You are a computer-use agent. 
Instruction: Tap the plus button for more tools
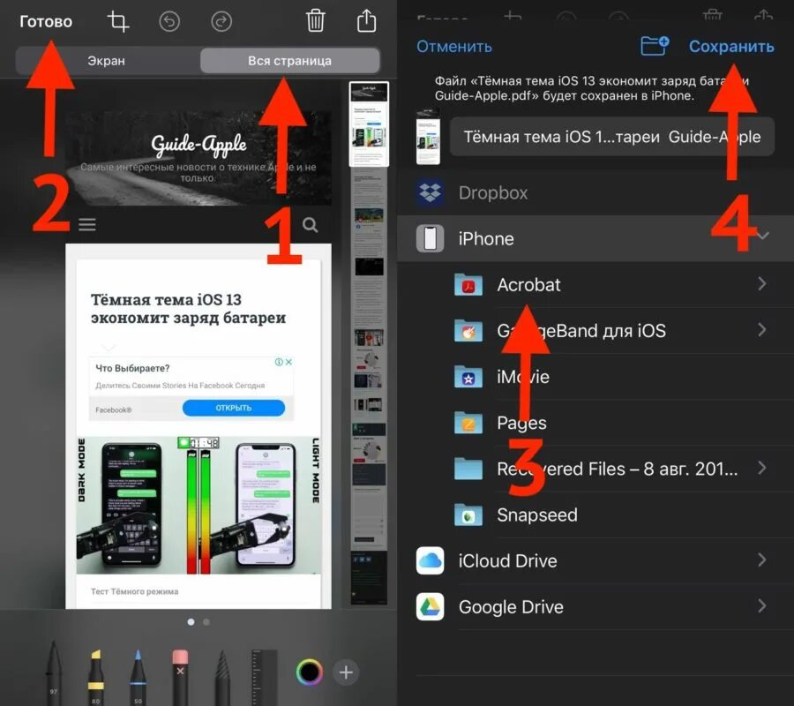(346, 672)
